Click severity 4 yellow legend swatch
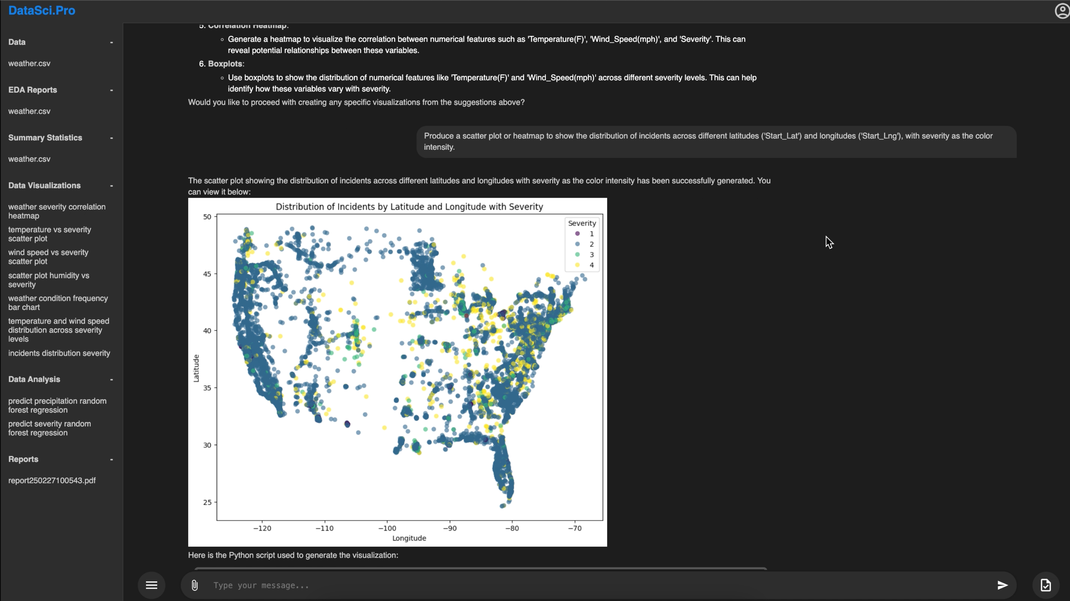 click(x=577, y=265)
